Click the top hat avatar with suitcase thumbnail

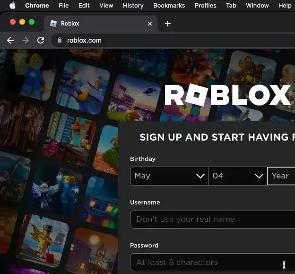click(x=43, y=241)
